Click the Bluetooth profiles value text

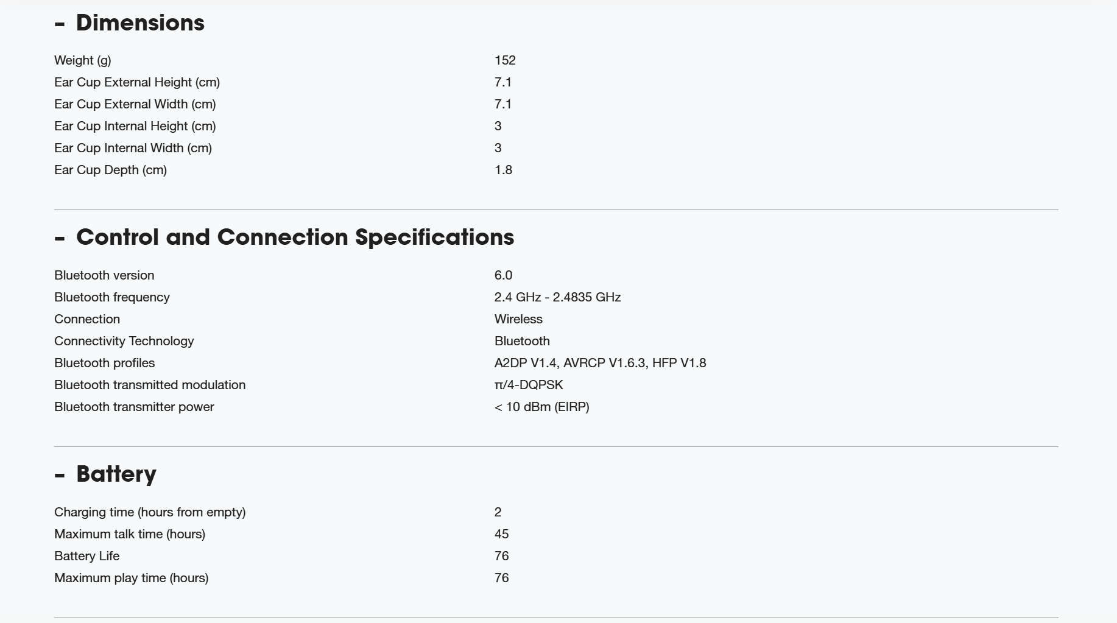pos(600,363)
